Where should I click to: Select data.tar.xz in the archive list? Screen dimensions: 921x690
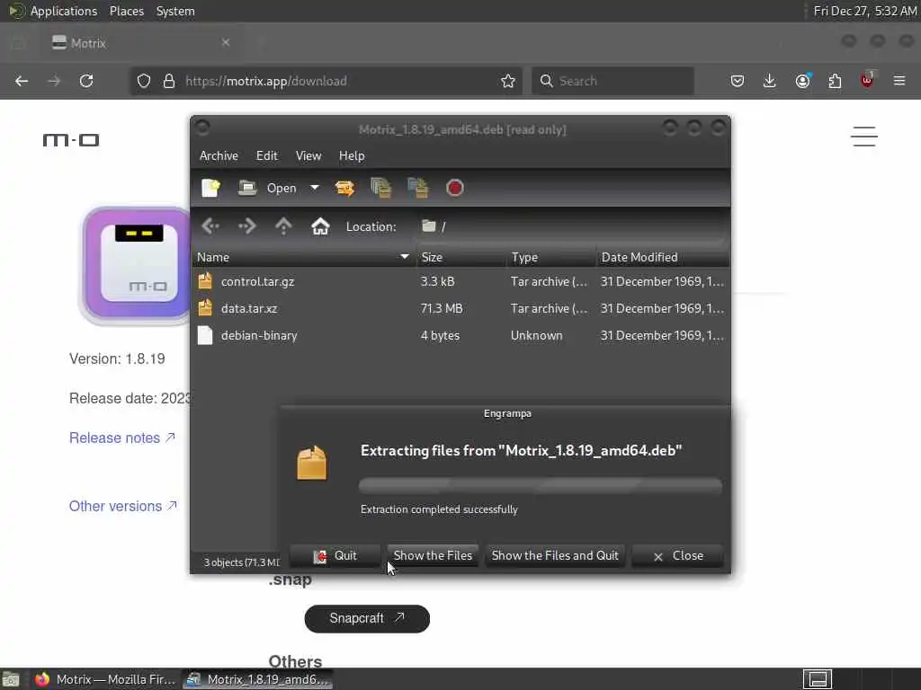coord(460,309)
